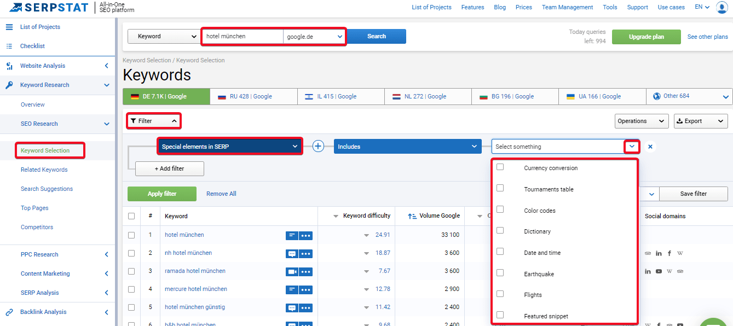Viewport: 733px width, 326px height.
Task: Click the Backlink Analysis link icon
Action: coord(9,312)
